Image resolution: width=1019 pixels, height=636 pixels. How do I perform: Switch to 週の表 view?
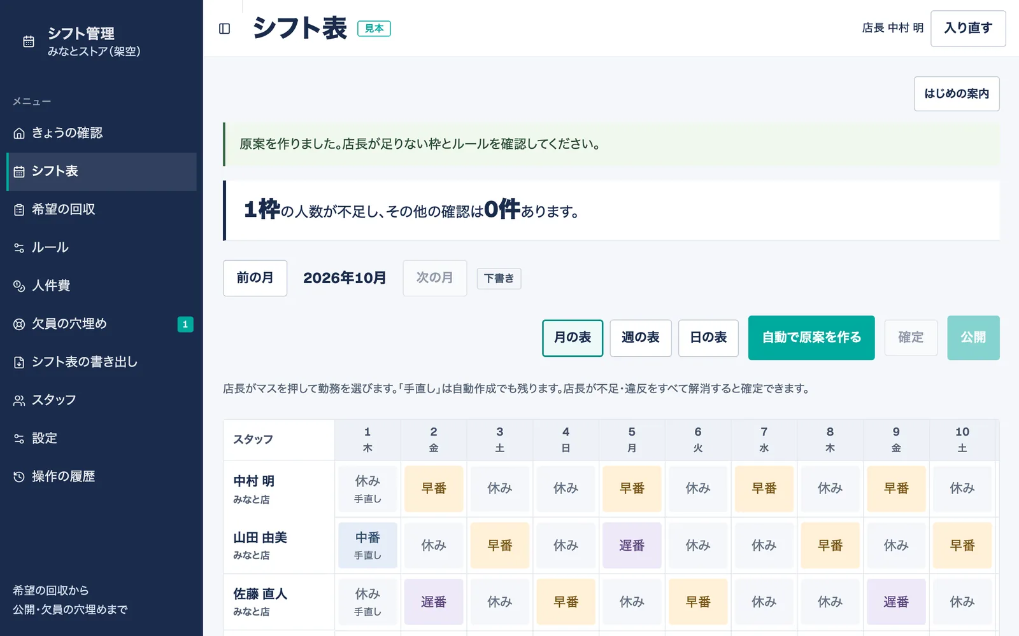(x=641, y=338)
